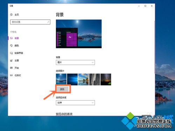Click the 浏览 browse button
The image size is (175, 131).
click(63, 89)
